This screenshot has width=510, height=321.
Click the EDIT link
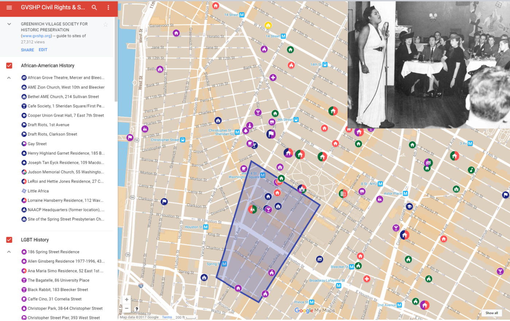point(43,50)
